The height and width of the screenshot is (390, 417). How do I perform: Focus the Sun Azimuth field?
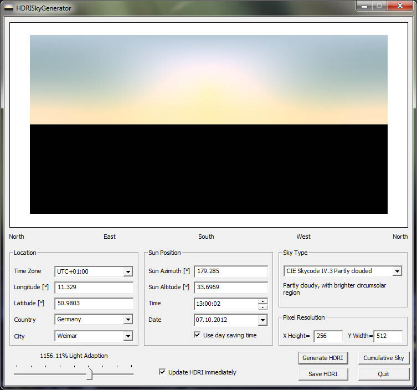231,271
